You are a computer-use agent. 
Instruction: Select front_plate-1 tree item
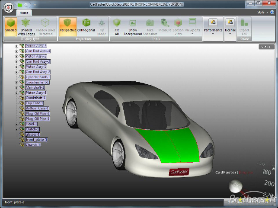pos(36,140)
